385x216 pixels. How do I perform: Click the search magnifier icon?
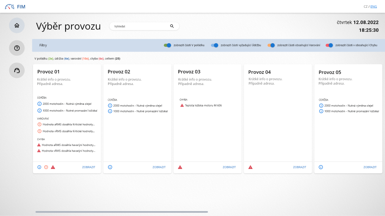tap(172, 26)
